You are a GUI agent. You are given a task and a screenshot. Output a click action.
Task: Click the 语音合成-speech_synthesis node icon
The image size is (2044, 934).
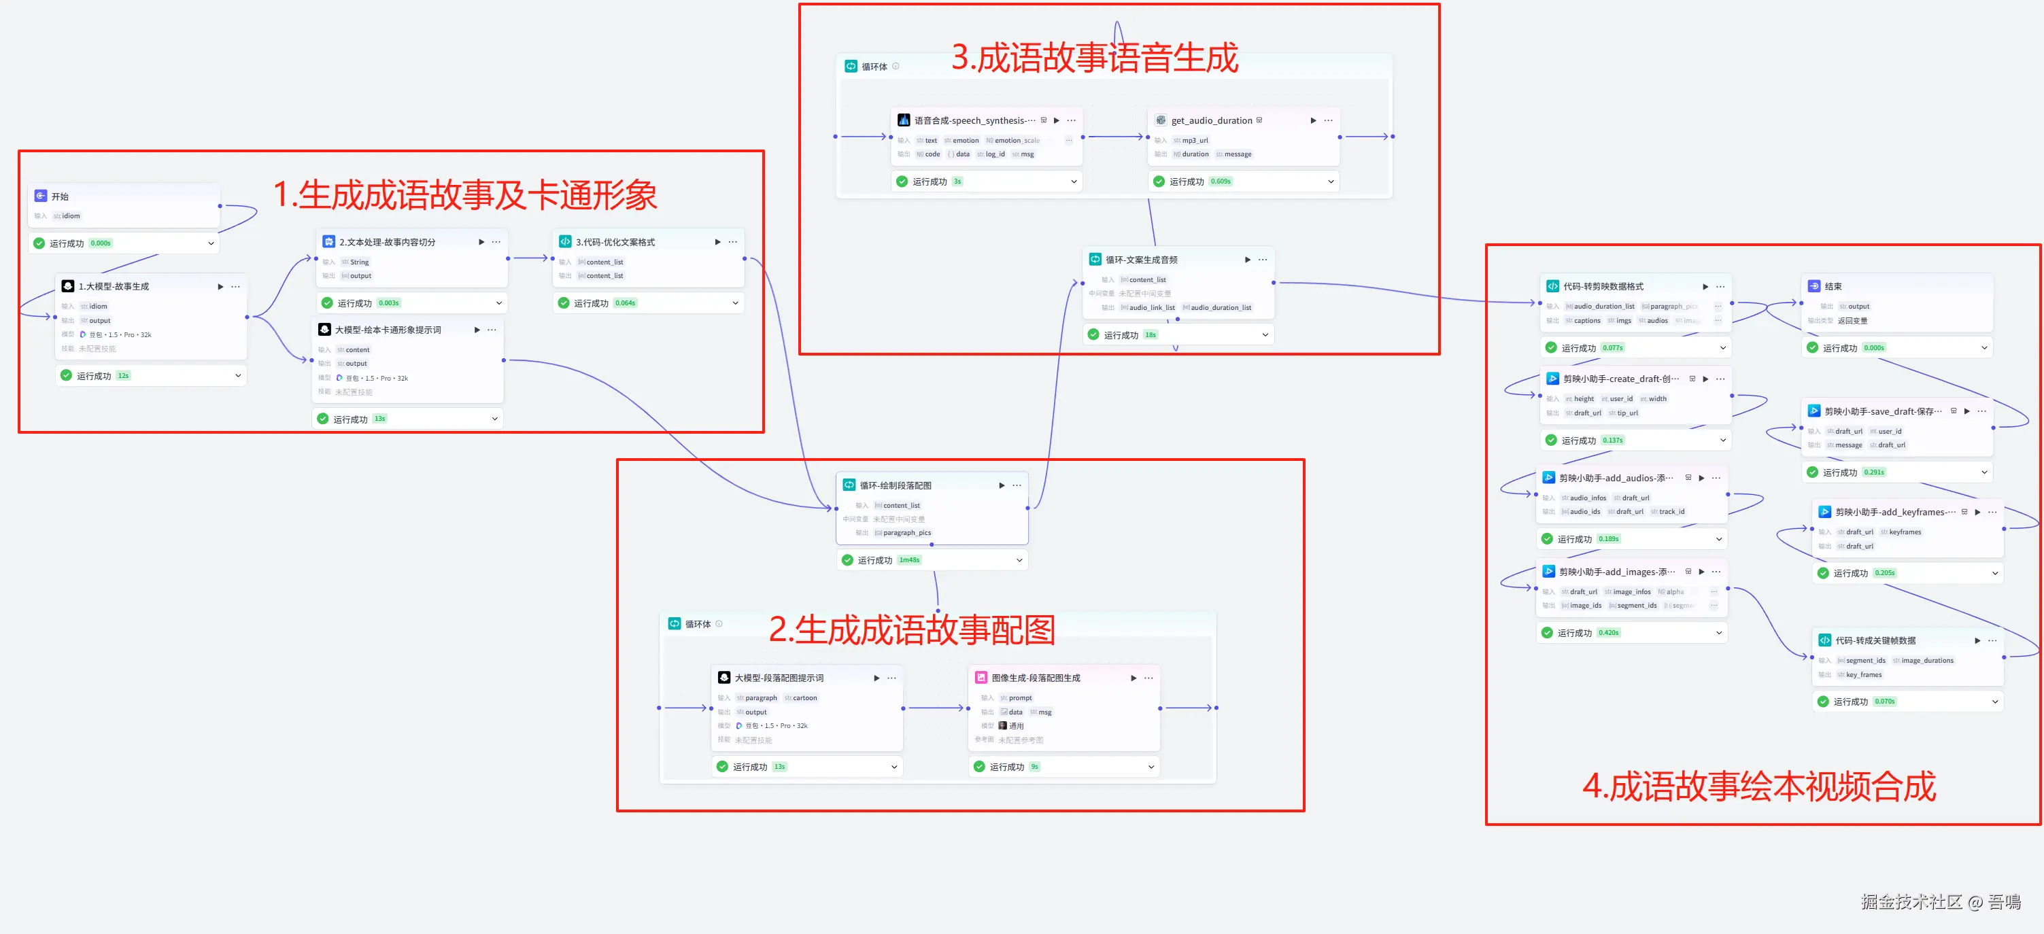tap(903, 120)
